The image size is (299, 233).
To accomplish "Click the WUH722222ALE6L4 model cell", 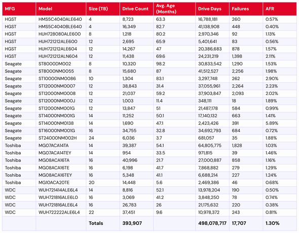I will click(x=61, y=212).
